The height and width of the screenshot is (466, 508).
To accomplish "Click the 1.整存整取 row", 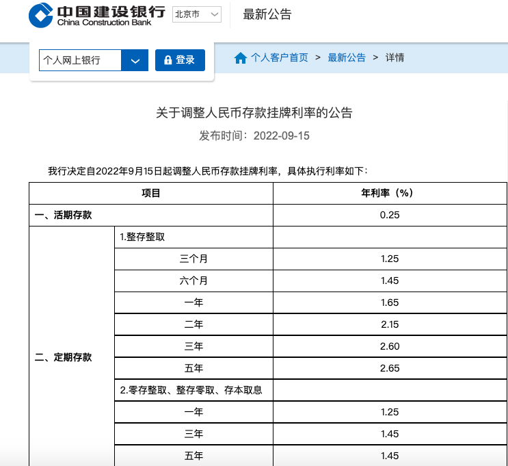I will 193,237.
